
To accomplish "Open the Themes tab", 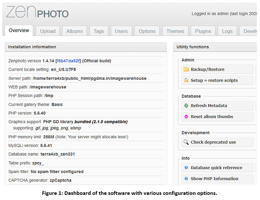I will click(175, 31).
